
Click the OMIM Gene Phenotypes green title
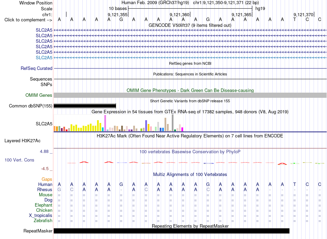click(190, 90)
